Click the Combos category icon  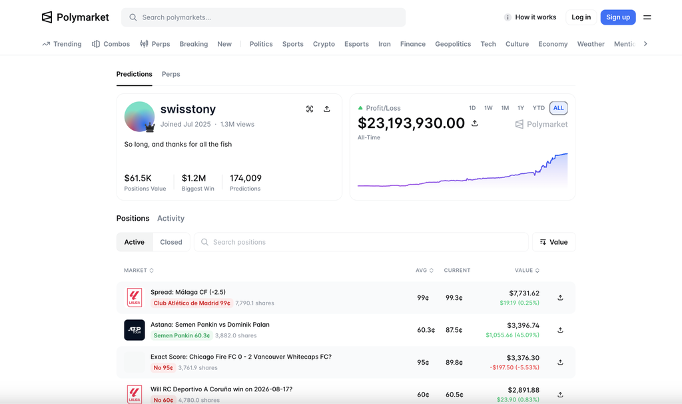pyautogui.click(x=96, y=44)
